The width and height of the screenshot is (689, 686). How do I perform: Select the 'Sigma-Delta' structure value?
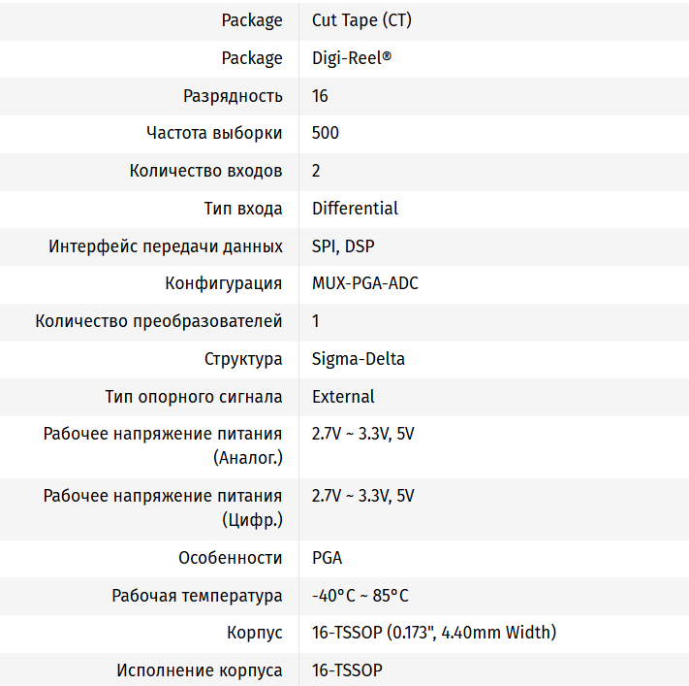[359, 359]
